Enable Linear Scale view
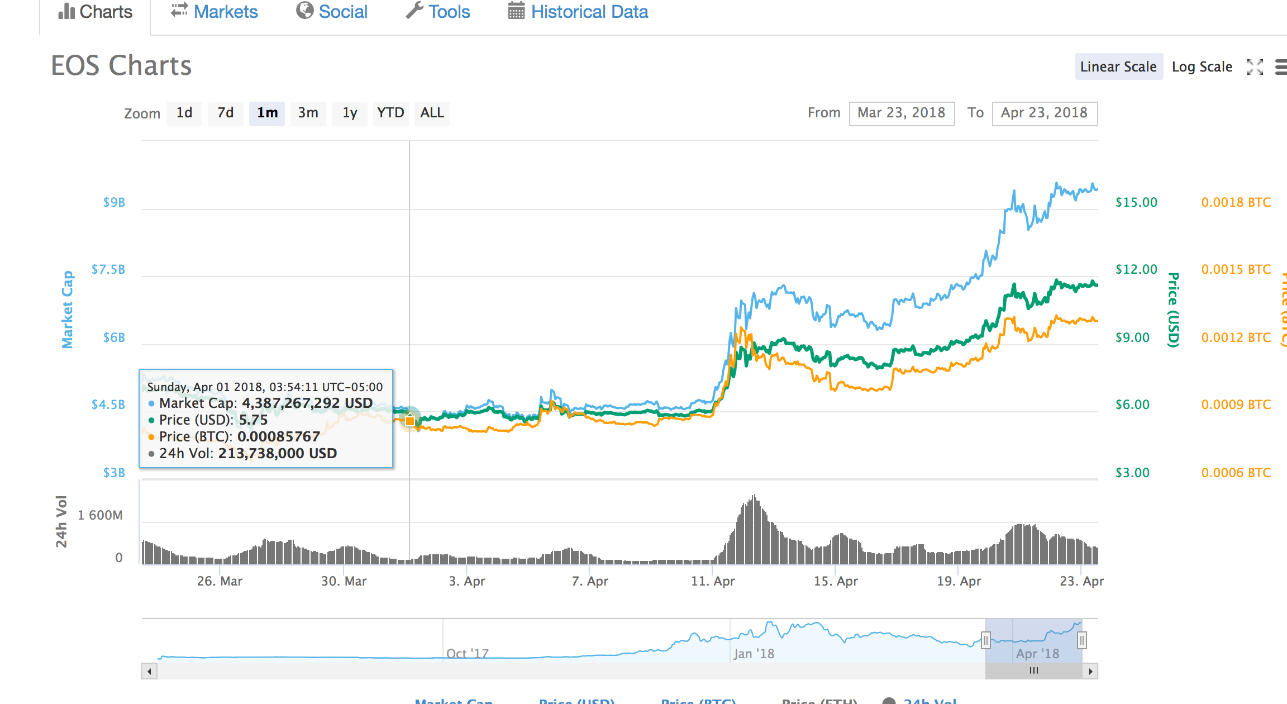The height and width of the screenshot is (704, 1287). tap(1119, 66)
